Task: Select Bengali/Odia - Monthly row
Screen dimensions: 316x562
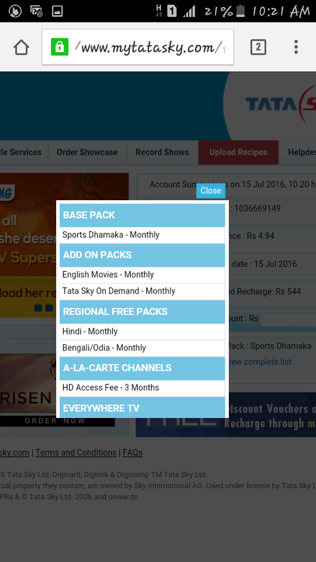Action: tap(143, 348)
